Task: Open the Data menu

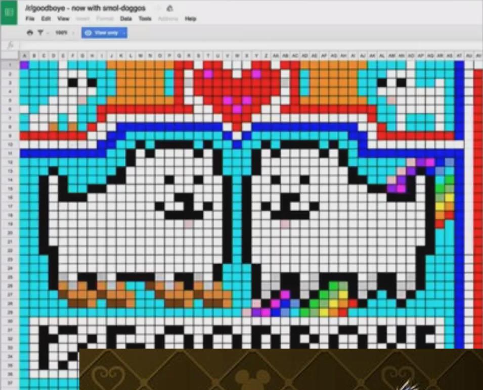Action: pos(126,19)
